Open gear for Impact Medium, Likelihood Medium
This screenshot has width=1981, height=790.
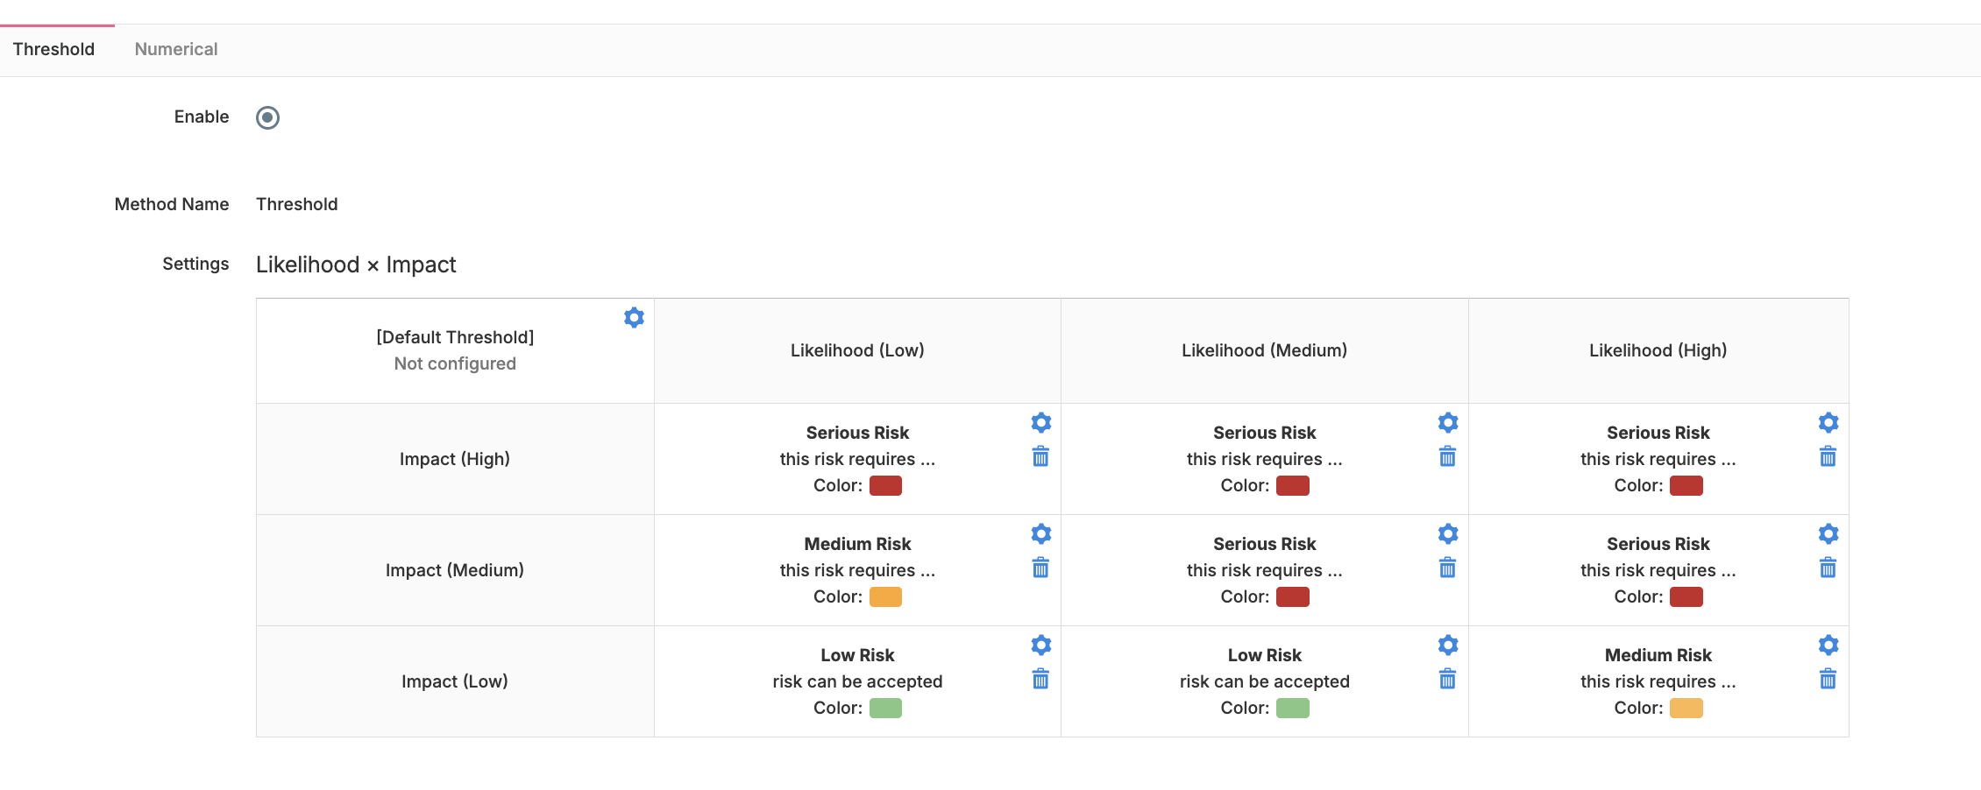click(x=1447, y=534)
